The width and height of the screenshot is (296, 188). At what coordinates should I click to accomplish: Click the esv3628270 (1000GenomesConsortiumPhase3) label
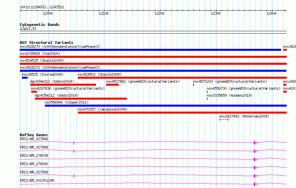tap(60, 47)
